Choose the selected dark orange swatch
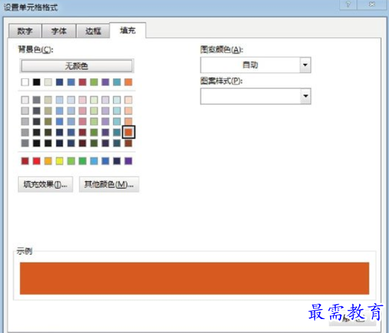The image size is (389, 333). coord(128,132)
